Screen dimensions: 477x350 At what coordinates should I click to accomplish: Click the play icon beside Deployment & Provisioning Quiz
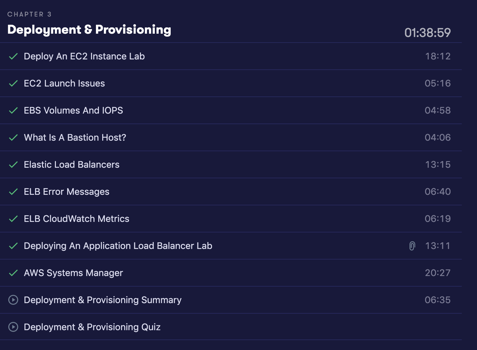coord(13,327)
